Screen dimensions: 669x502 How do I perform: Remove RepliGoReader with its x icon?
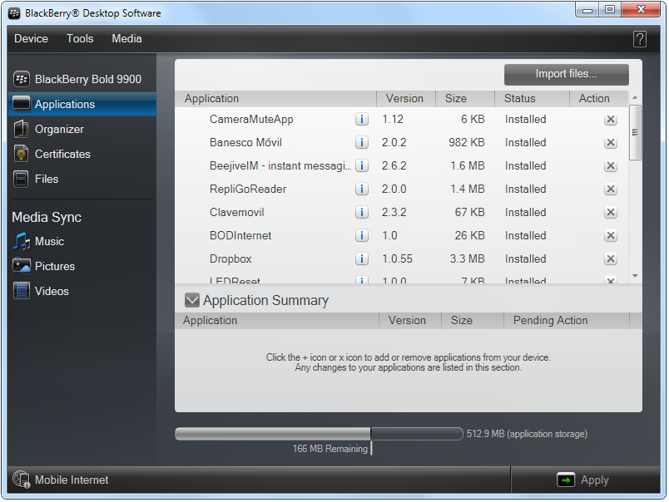[611, 189]
